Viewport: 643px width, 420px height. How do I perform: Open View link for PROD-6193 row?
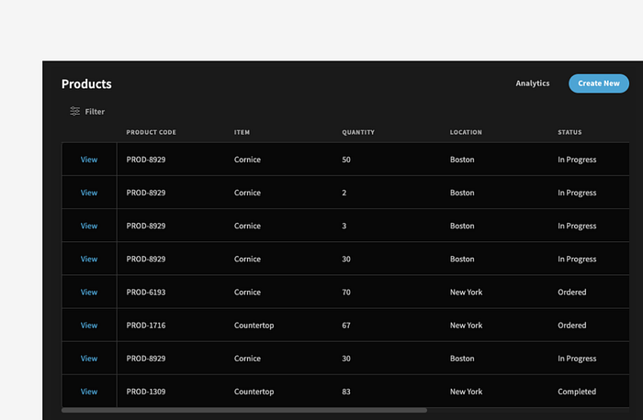point(89,293)
